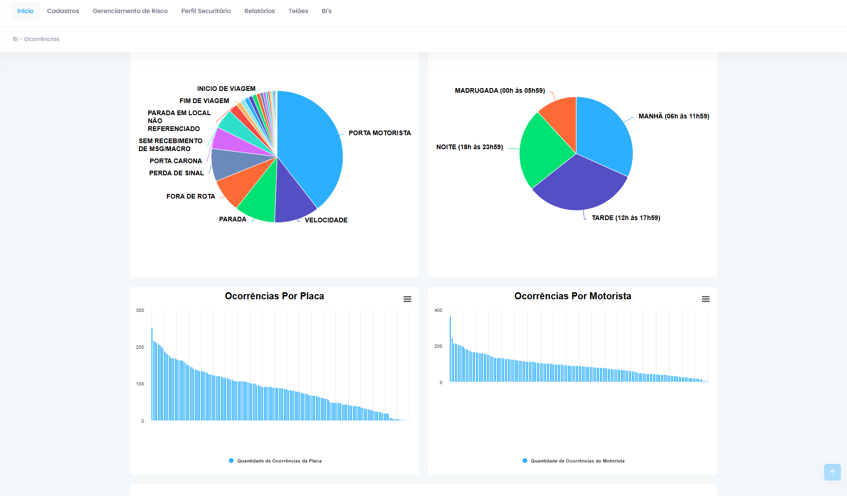Click the PORTA MOTORISTA label
The image size is (847, 496).
click(x=379, y=133)
